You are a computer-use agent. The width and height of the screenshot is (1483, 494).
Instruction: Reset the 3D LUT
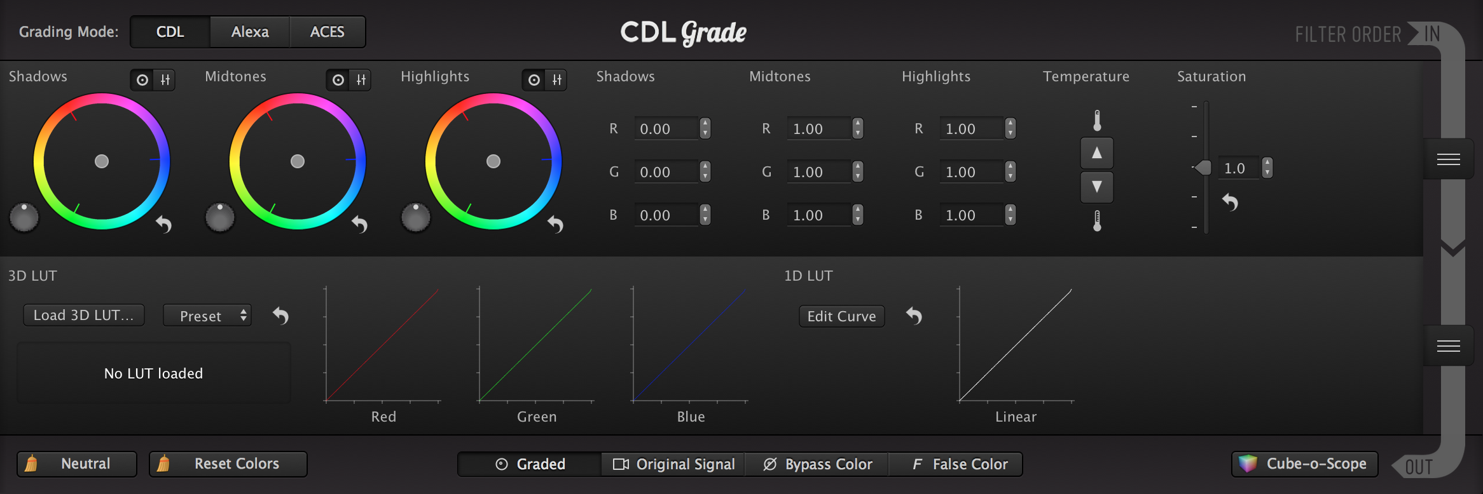(280, 316)
